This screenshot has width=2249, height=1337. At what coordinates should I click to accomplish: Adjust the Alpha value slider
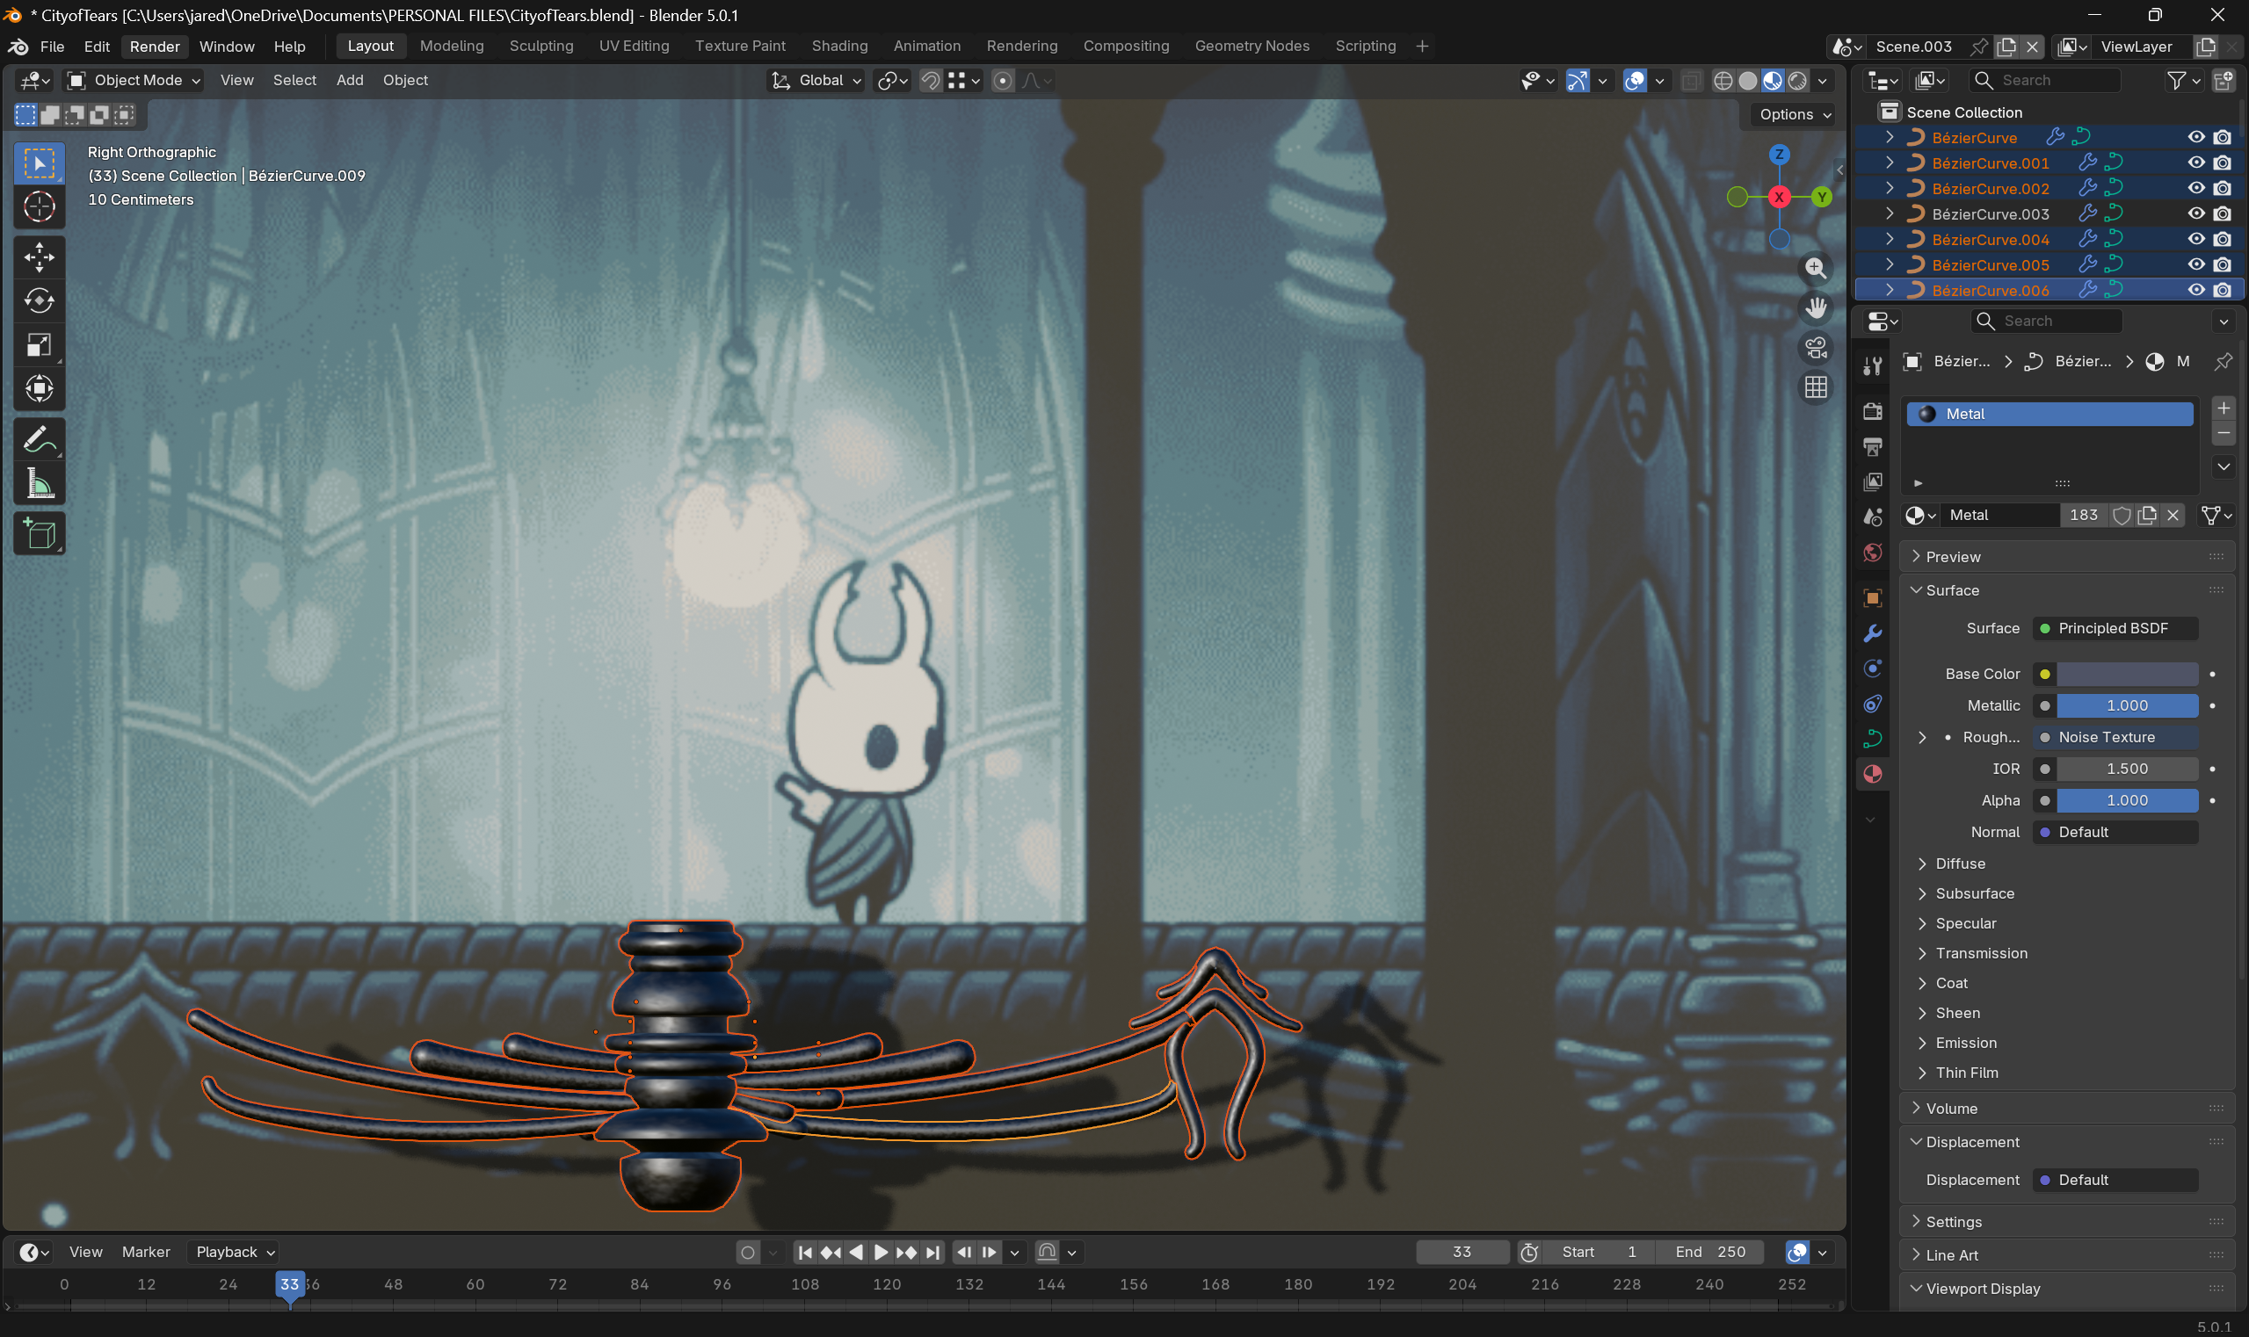2127,801
